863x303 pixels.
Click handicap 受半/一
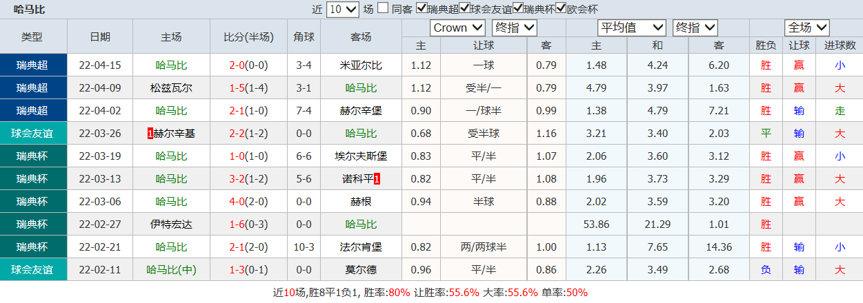tap(484, 88)
